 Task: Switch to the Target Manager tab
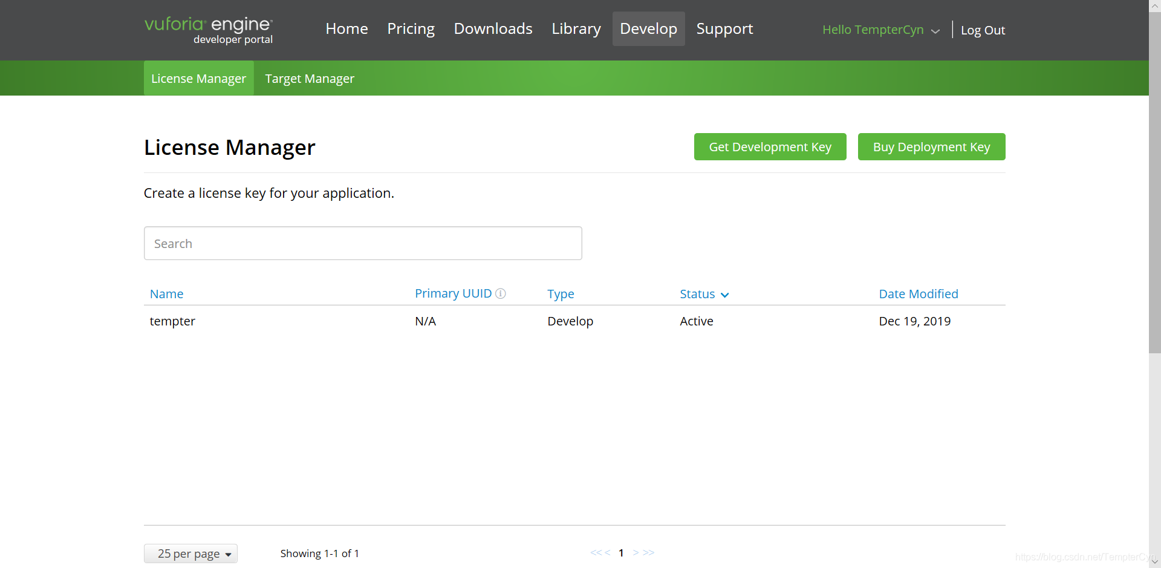310,78
